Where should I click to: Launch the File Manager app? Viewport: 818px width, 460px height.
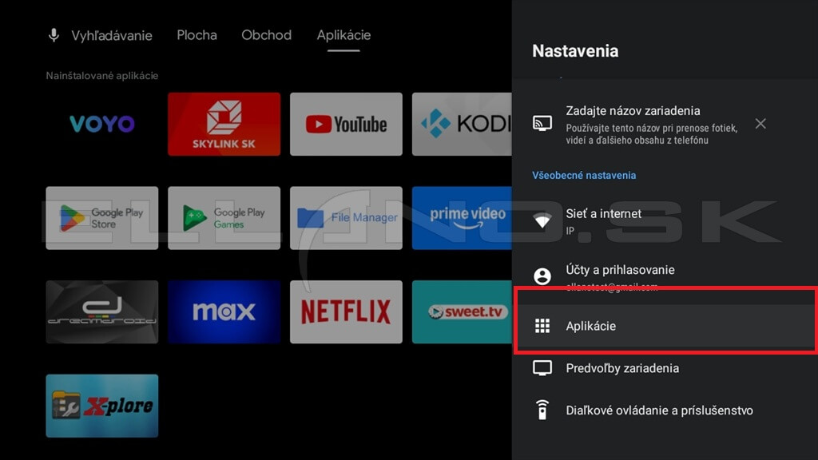[x=346, y=218]
